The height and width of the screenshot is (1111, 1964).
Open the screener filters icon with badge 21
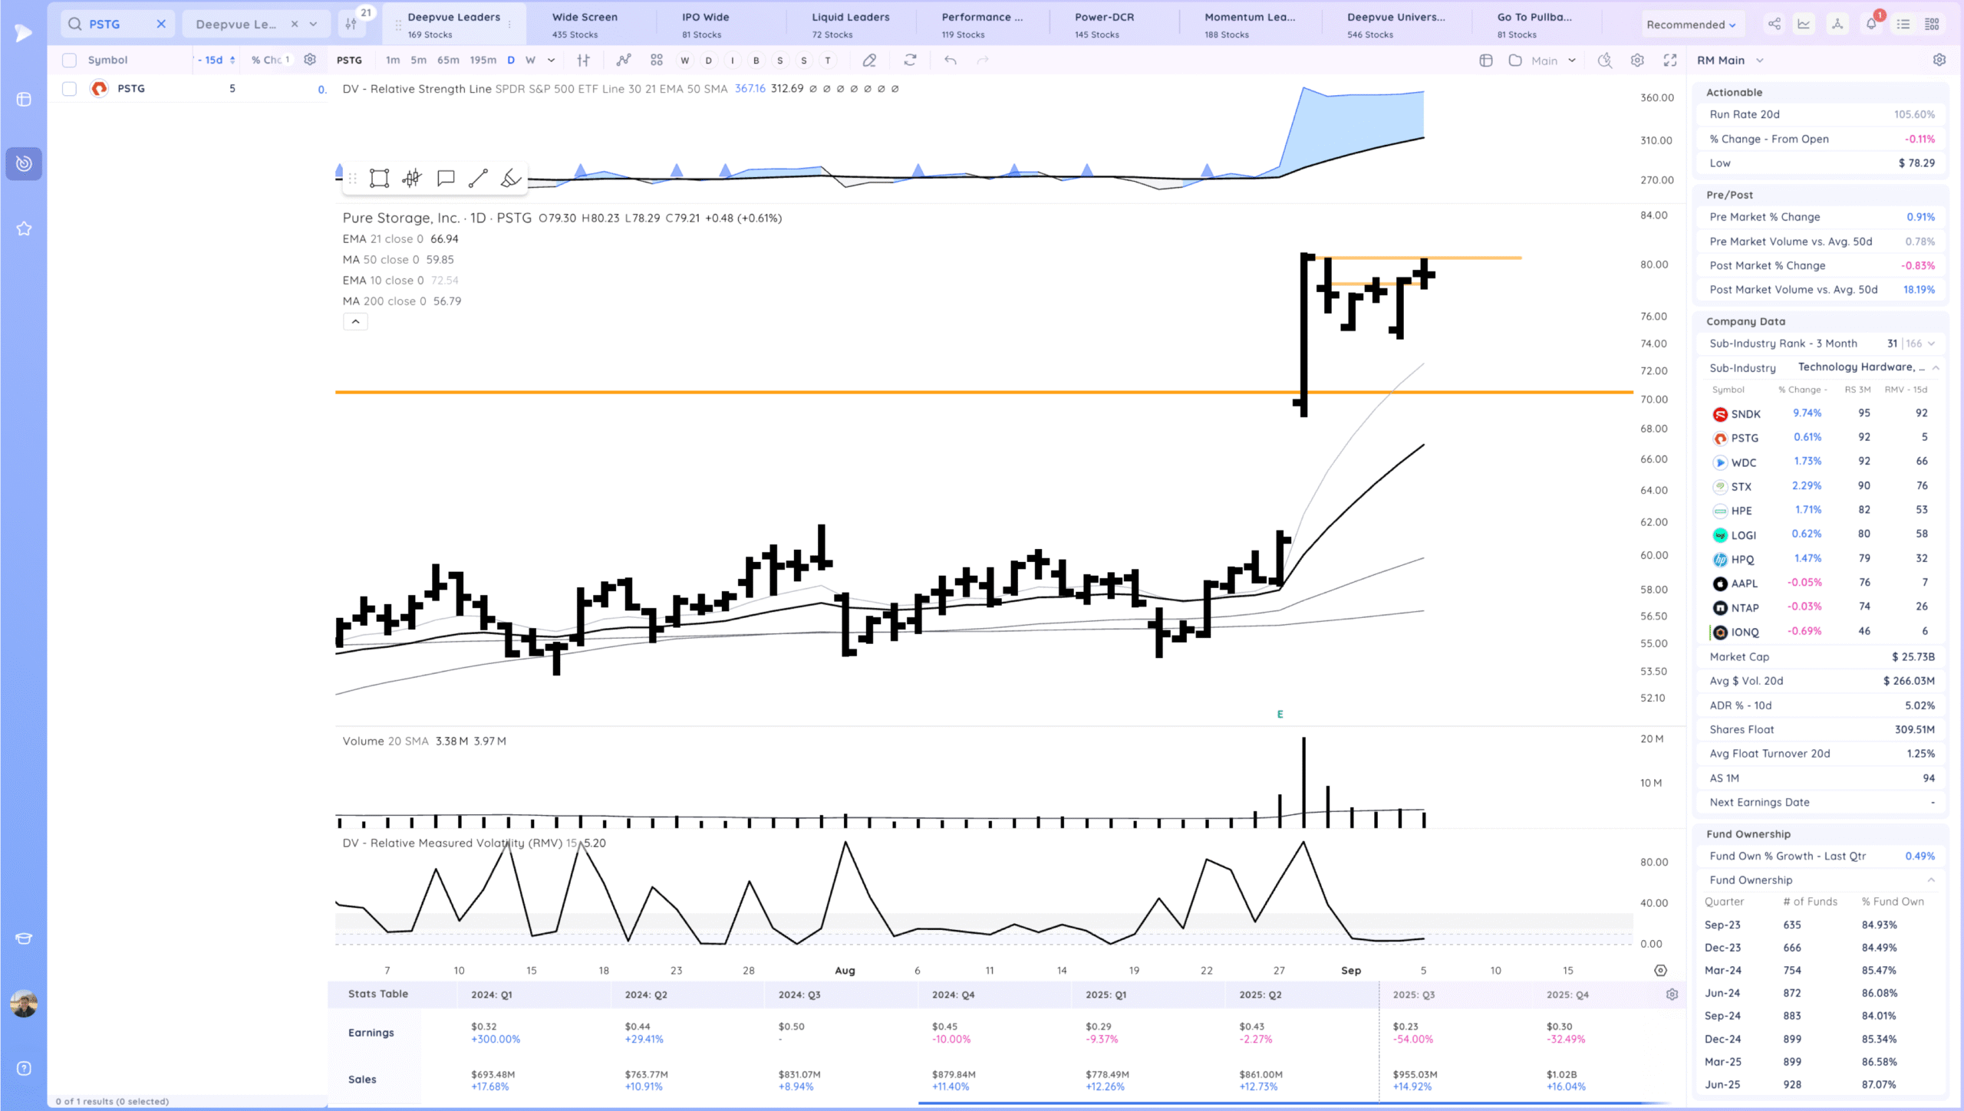(351, 24)
